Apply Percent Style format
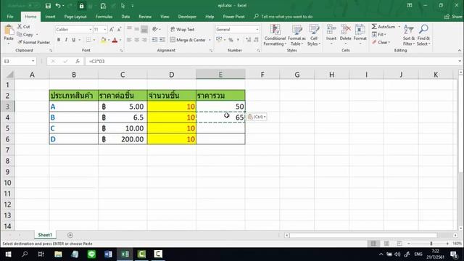464x261 pixels. click(231, 40)
